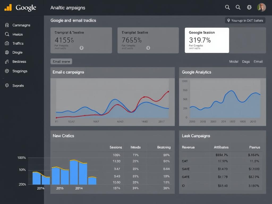The width and height of the screenshot is (272, 204).
Task: Click the $15.40 value in ID row
Action: tap(223, 186)
